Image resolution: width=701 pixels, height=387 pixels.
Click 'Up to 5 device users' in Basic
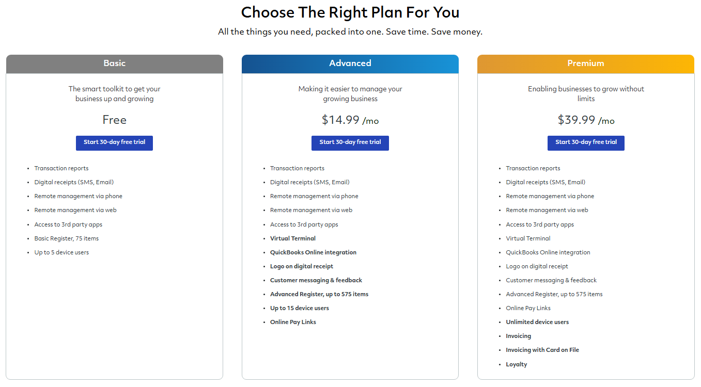click(61, 252)
